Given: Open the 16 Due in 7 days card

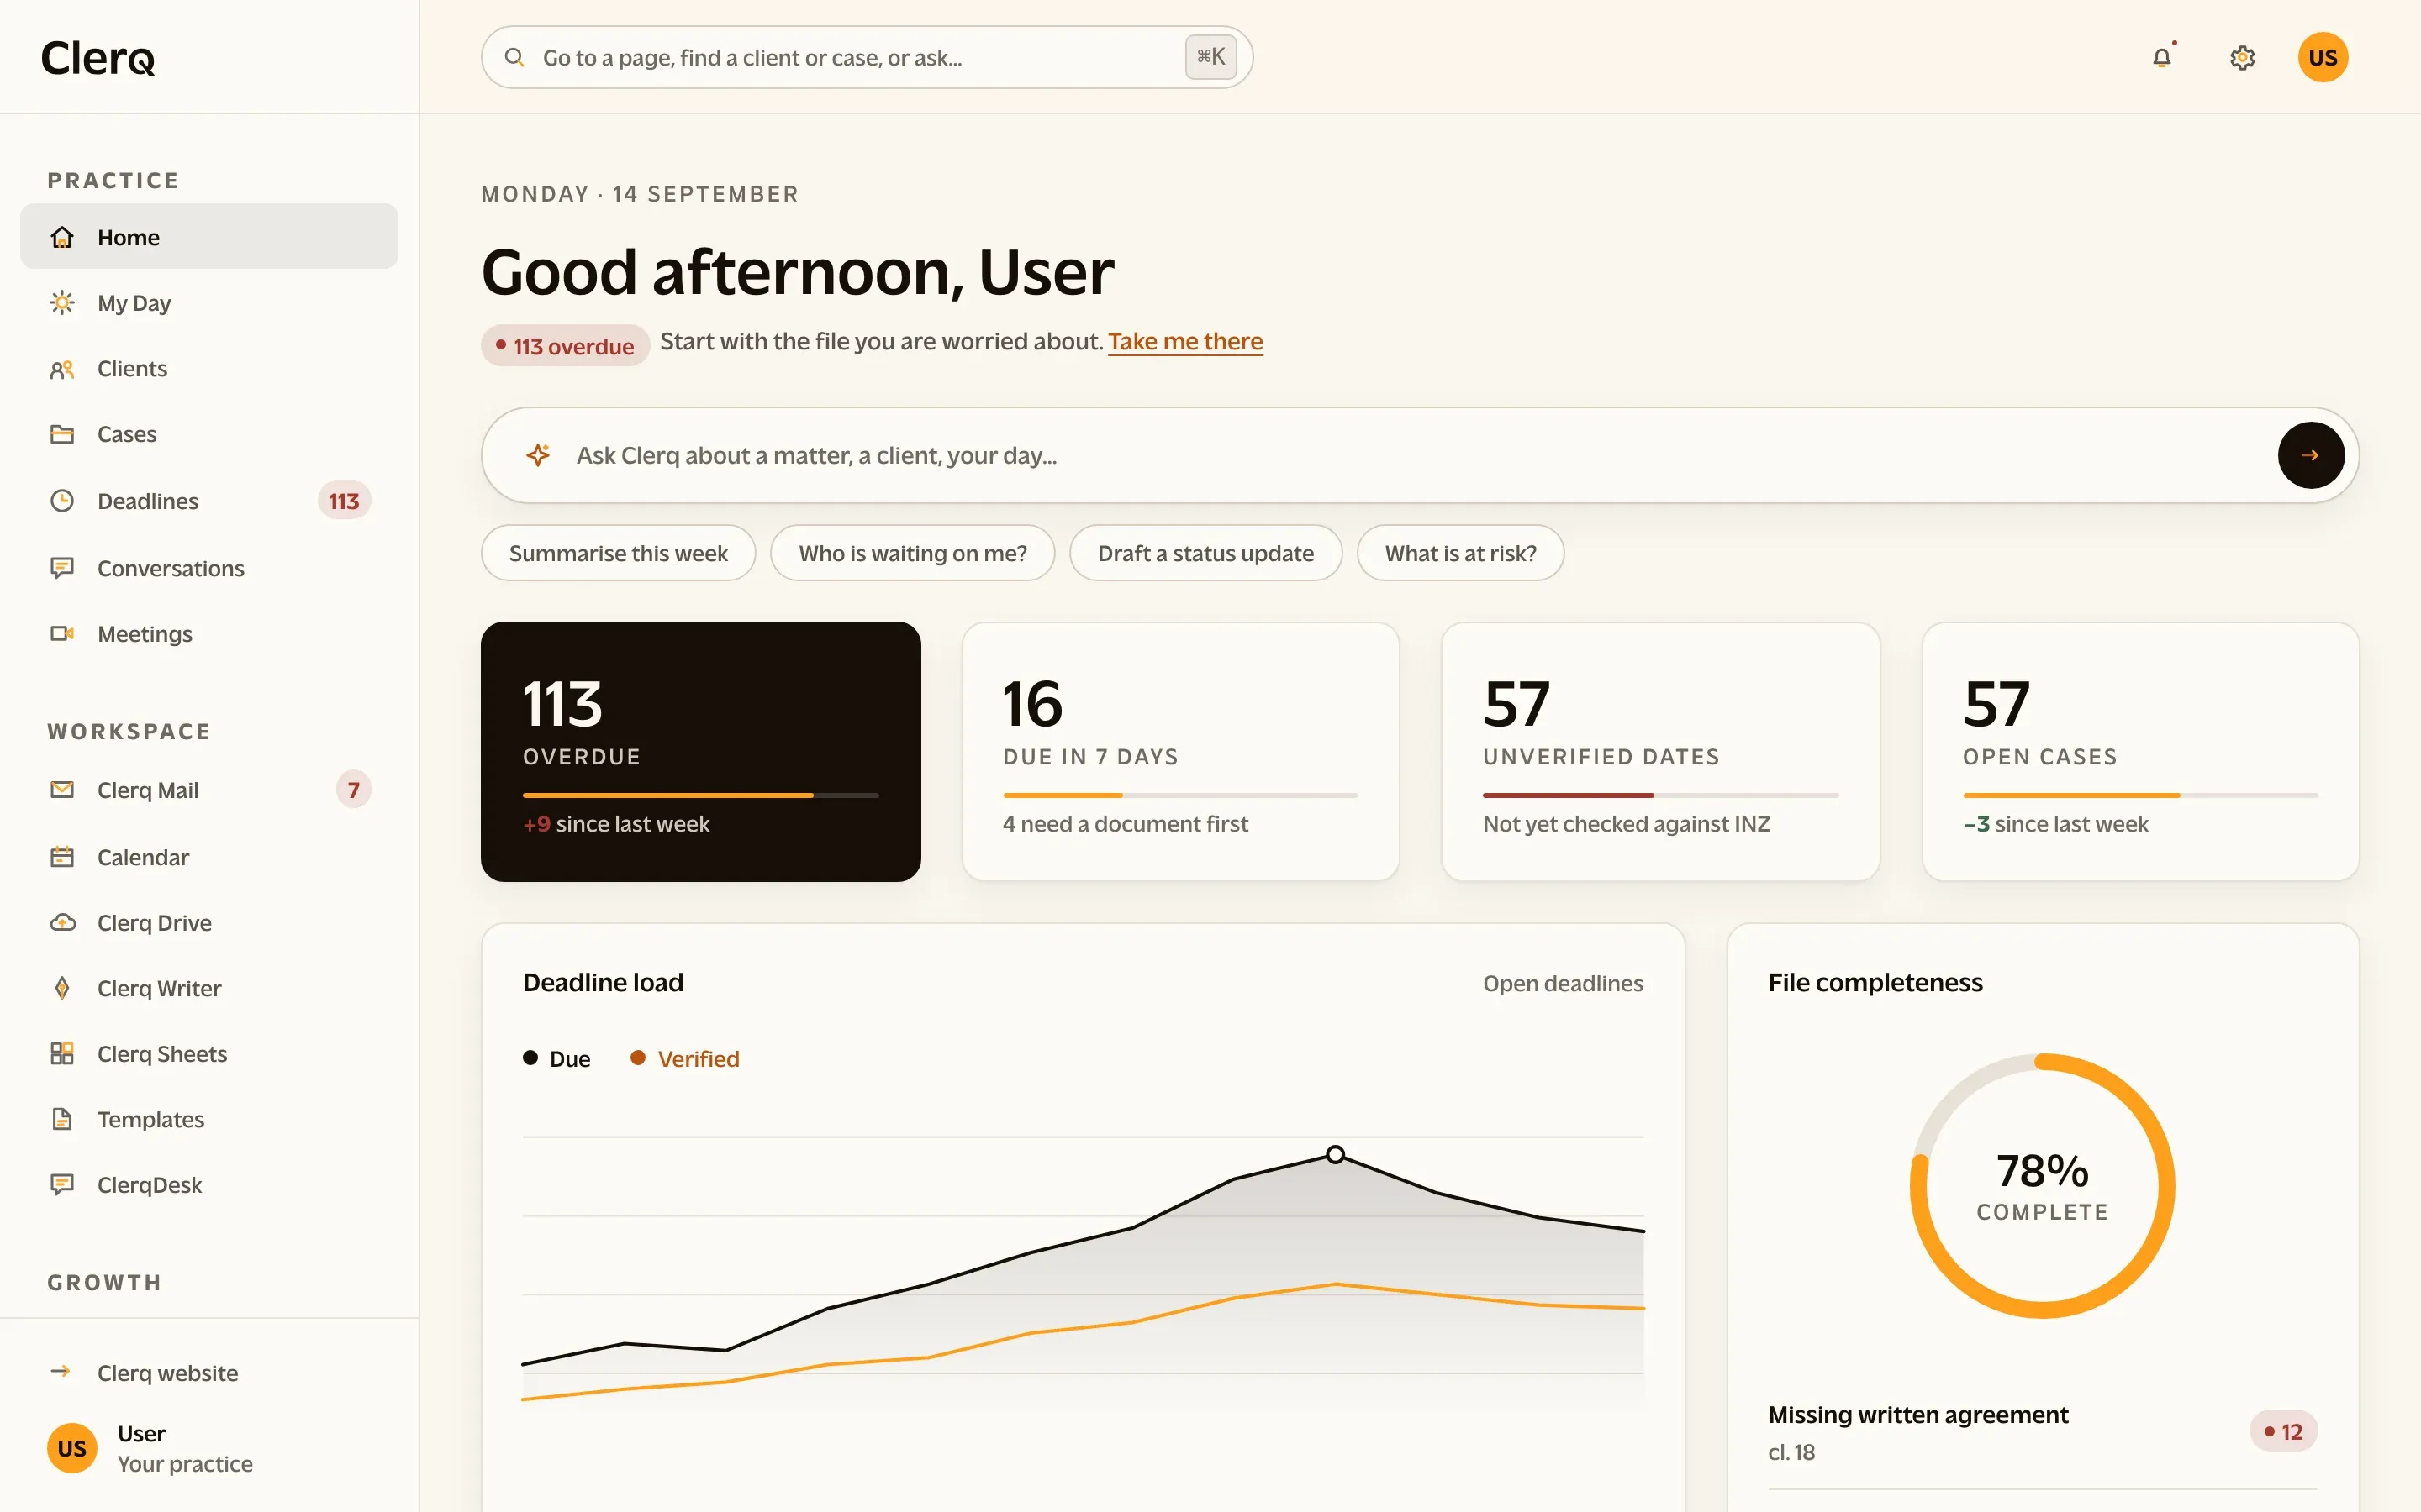Looking at the screenshot, I should click(1180, 752).
